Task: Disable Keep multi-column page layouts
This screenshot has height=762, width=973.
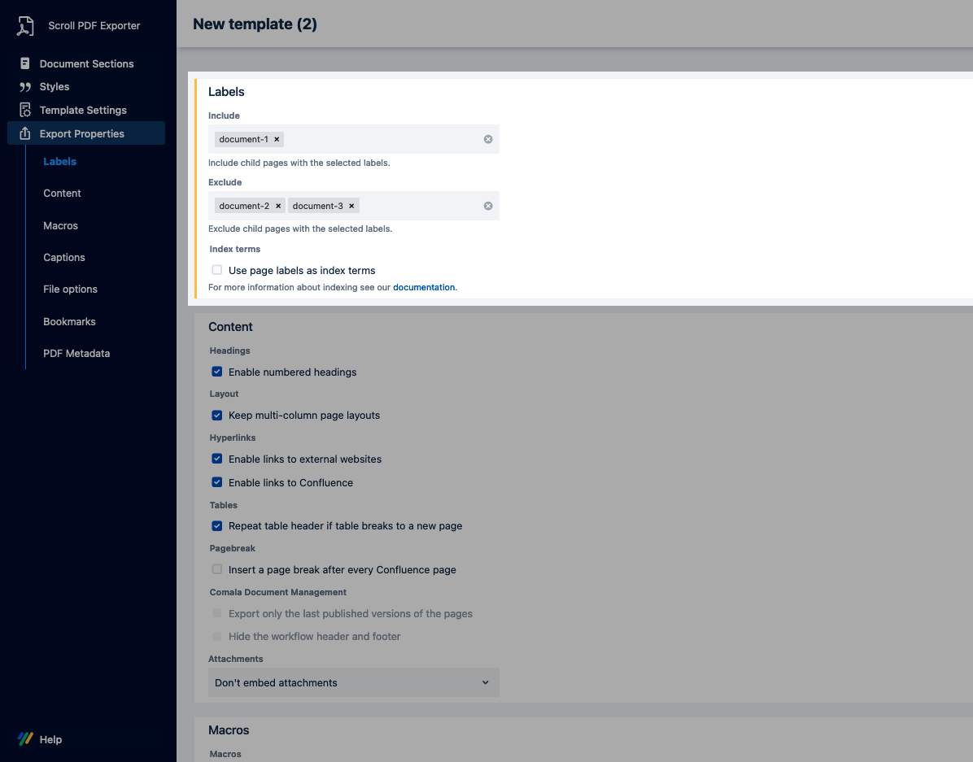Action: click(217, 415)
